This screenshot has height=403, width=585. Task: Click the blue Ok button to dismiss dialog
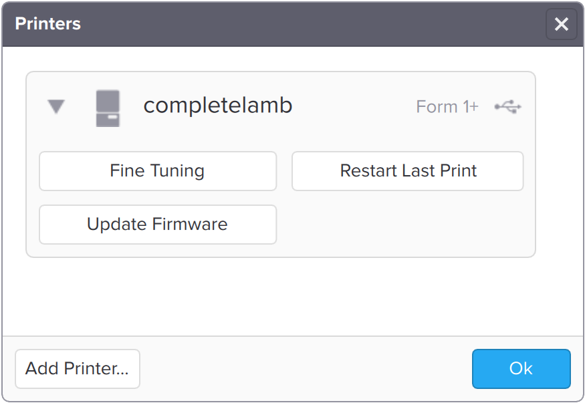521,368
